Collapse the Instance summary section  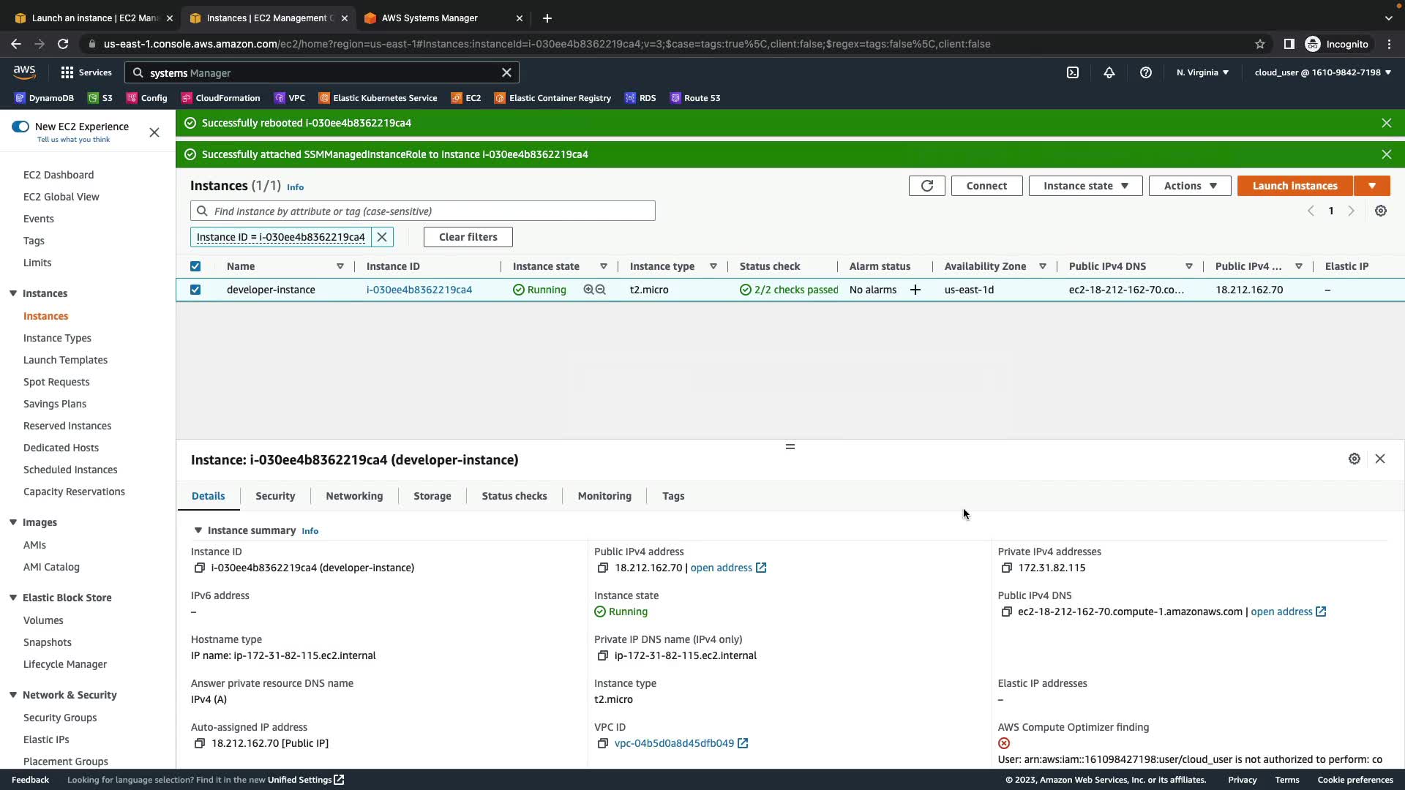[198, 530]
